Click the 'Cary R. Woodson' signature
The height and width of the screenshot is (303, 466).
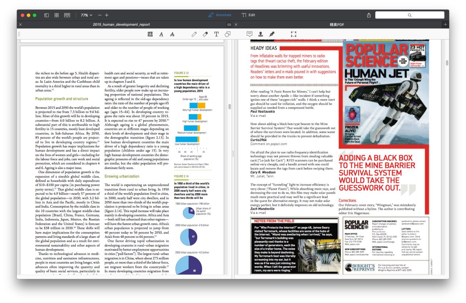coord(263,172)
